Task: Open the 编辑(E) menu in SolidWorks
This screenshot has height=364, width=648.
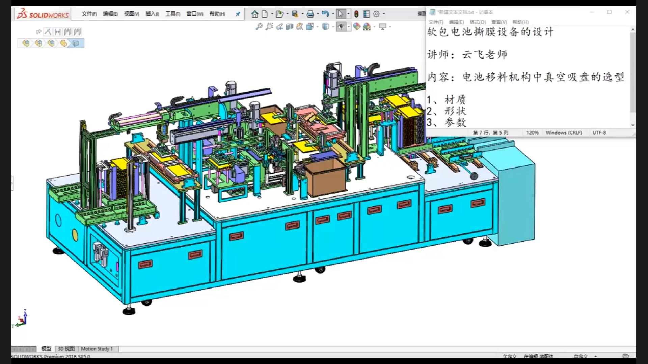Action: (x=110, y=14)
